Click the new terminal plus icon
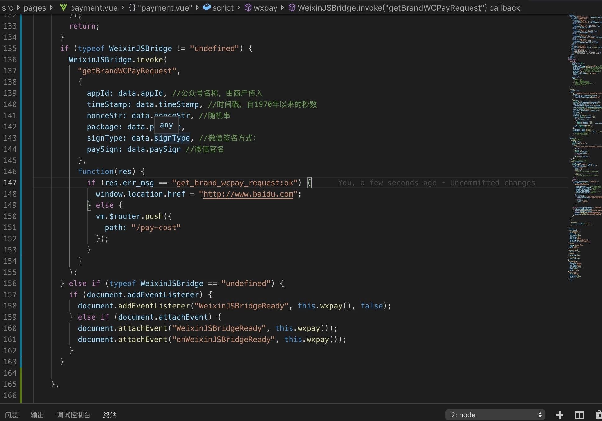Screen dimensions: 602x421 [x=559, y=415]
